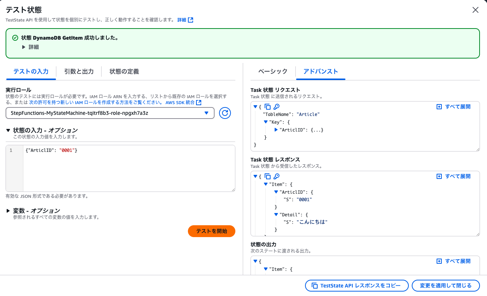
Task: Copy the Task 状態 レスポンス JSON
Action: click(268, 176)
